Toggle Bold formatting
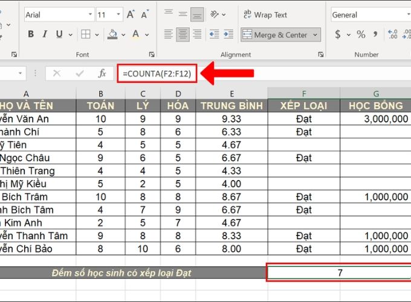 tap(31, 34)
